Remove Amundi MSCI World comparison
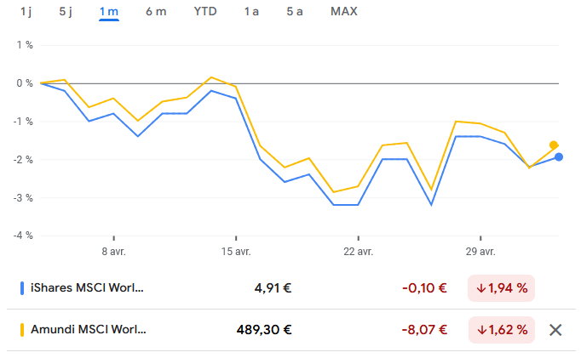This screenshot has width=581, height=358. 555,330
